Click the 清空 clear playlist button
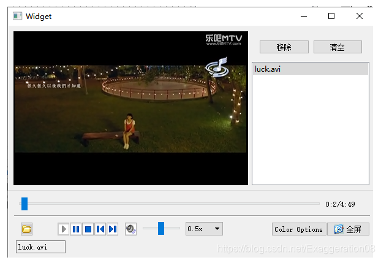Viewport: 381px width, 260px height. [x=338, y=47]
